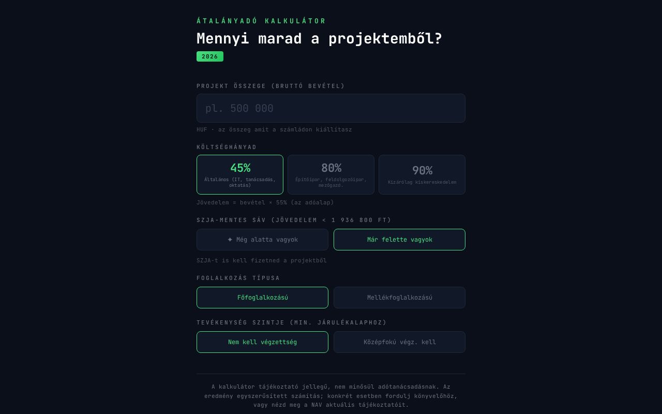Select the 45% Általános költséghányad option
The width and height of the screenshot is (662, 414).
240,174
